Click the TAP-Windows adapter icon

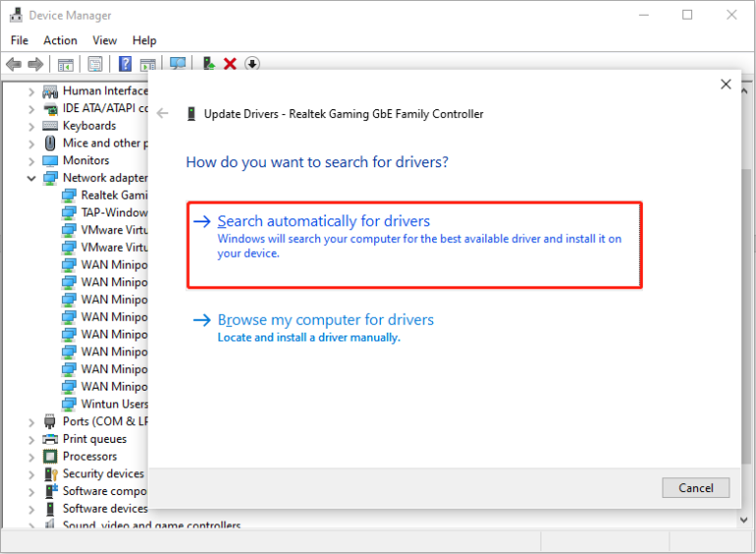pos(69,213)
